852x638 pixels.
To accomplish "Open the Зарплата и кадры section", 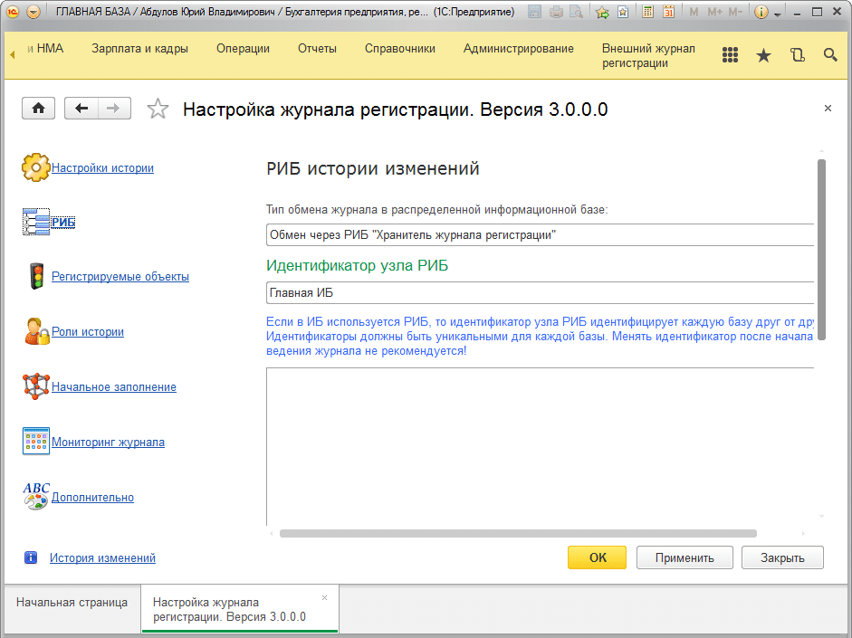I will (x=139, y=49).
